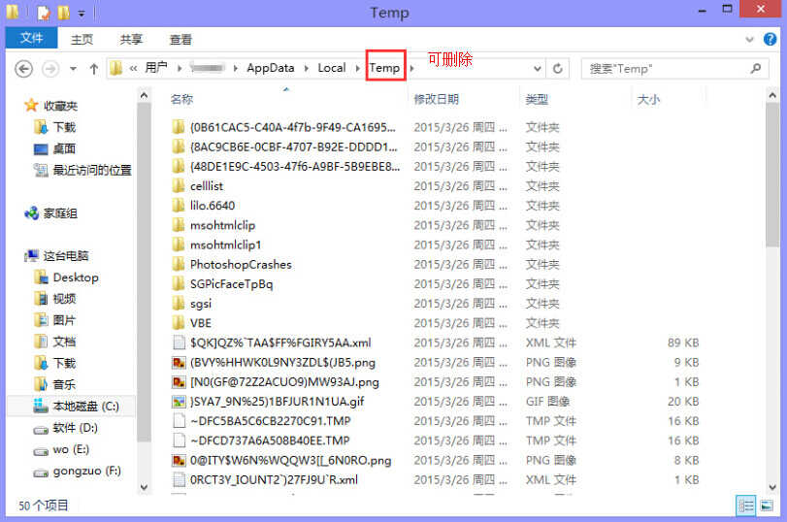Select the PhotoshopCrashes folder
The height and width of the screenshot is (522, 787).
point(240,264)
